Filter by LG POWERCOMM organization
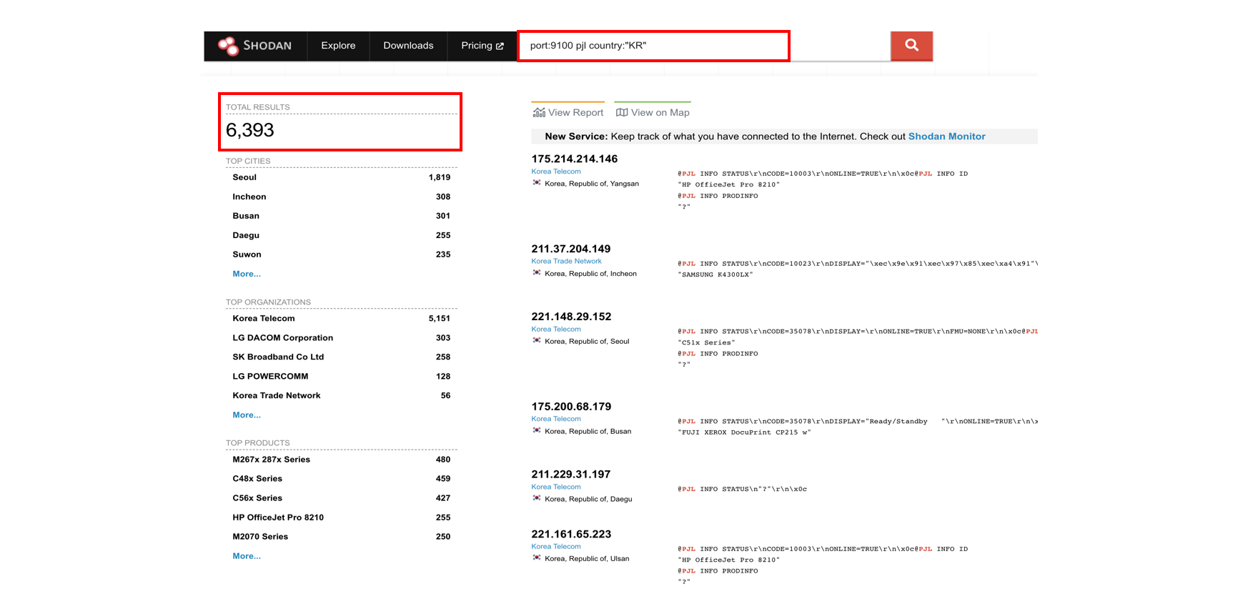 click(x=270, y=376)
